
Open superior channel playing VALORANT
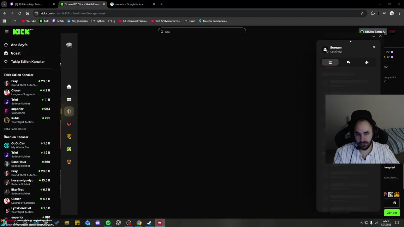point(27,111)
